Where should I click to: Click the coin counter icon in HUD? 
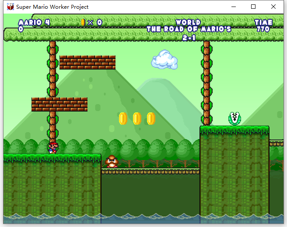coord(83,22)
